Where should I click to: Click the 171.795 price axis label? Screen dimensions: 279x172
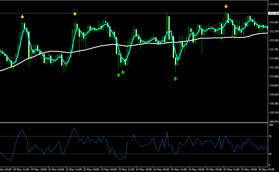274,49
